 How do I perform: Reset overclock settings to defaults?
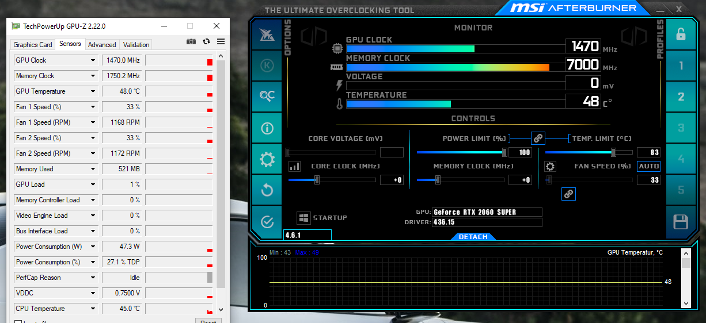pyautogui.click(x=267, y=190)
